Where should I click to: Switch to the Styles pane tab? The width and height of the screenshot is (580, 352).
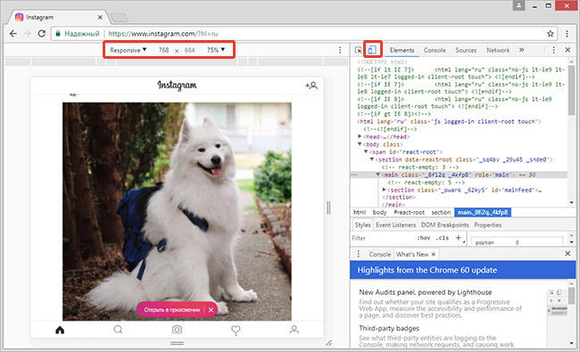point(362,225)
